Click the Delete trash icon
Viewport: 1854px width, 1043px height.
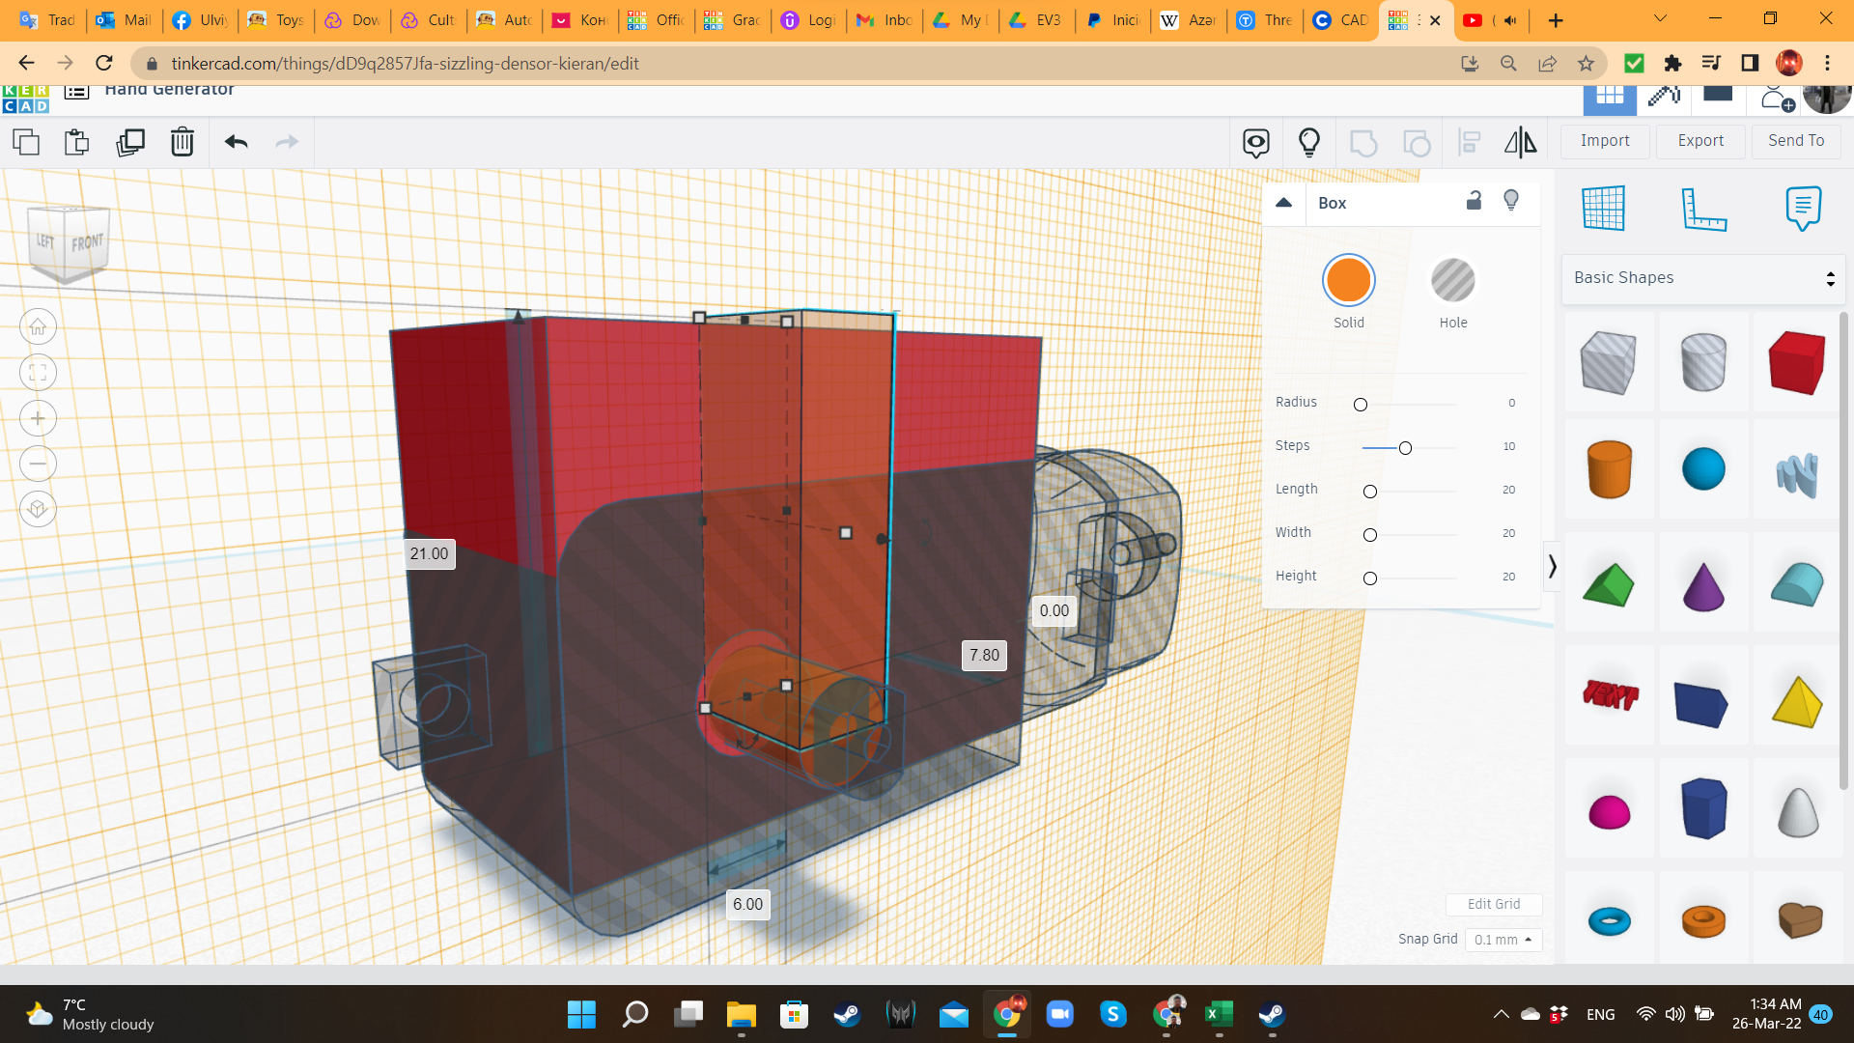click(182, 142)
